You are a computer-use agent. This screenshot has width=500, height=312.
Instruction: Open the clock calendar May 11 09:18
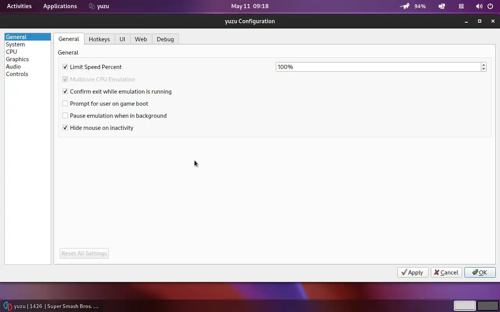click(x=250, y=6)
